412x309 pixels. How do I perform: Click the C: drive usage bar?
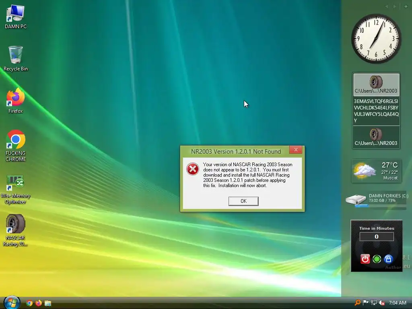point(380,206)
